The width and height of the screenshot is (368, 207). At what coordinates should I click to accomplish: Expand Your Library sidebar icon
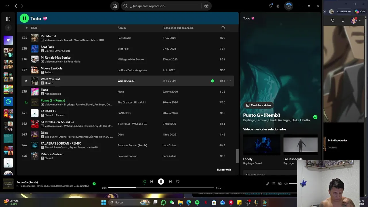[x=8, y=19]
